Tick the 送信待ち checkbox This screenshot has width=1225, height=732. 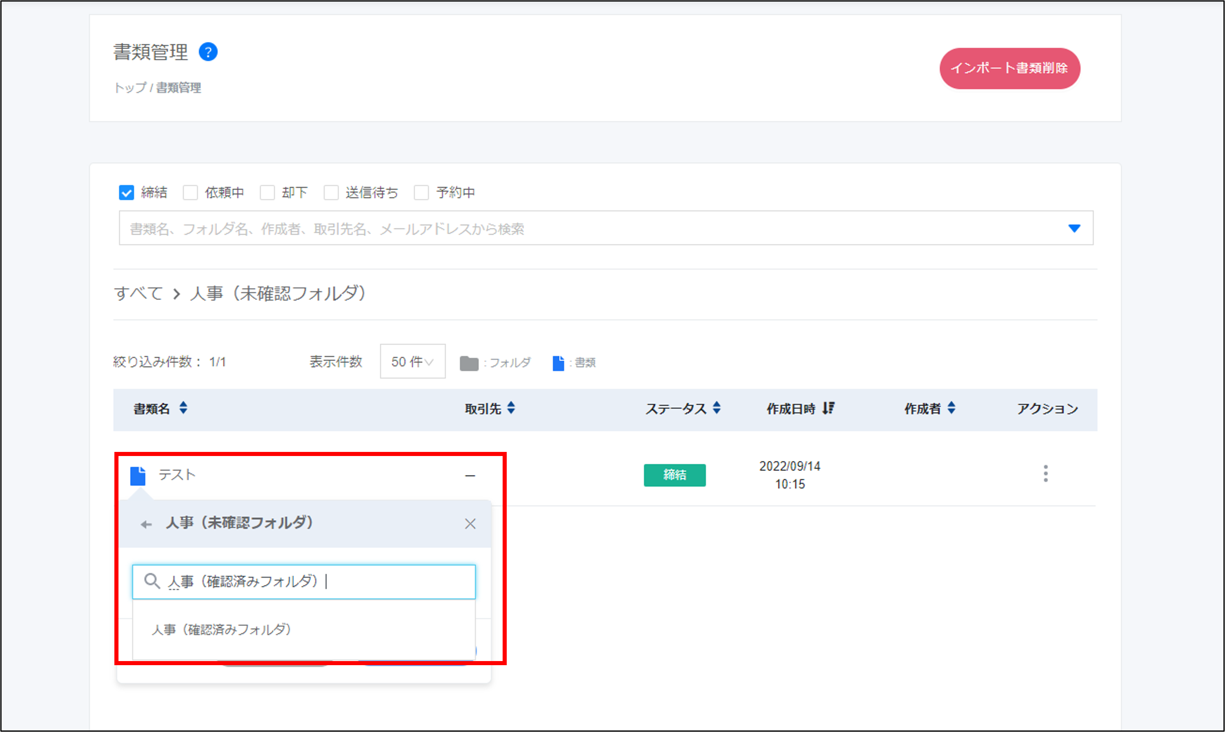[331, 192]
